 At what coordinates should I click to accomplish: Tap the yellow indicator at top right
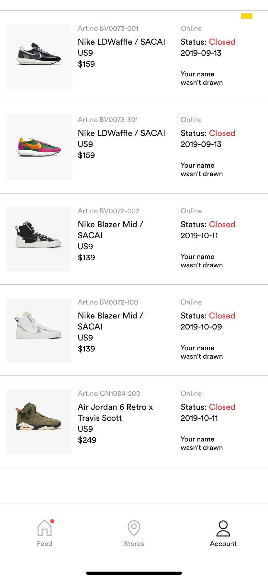coord(247,16)
